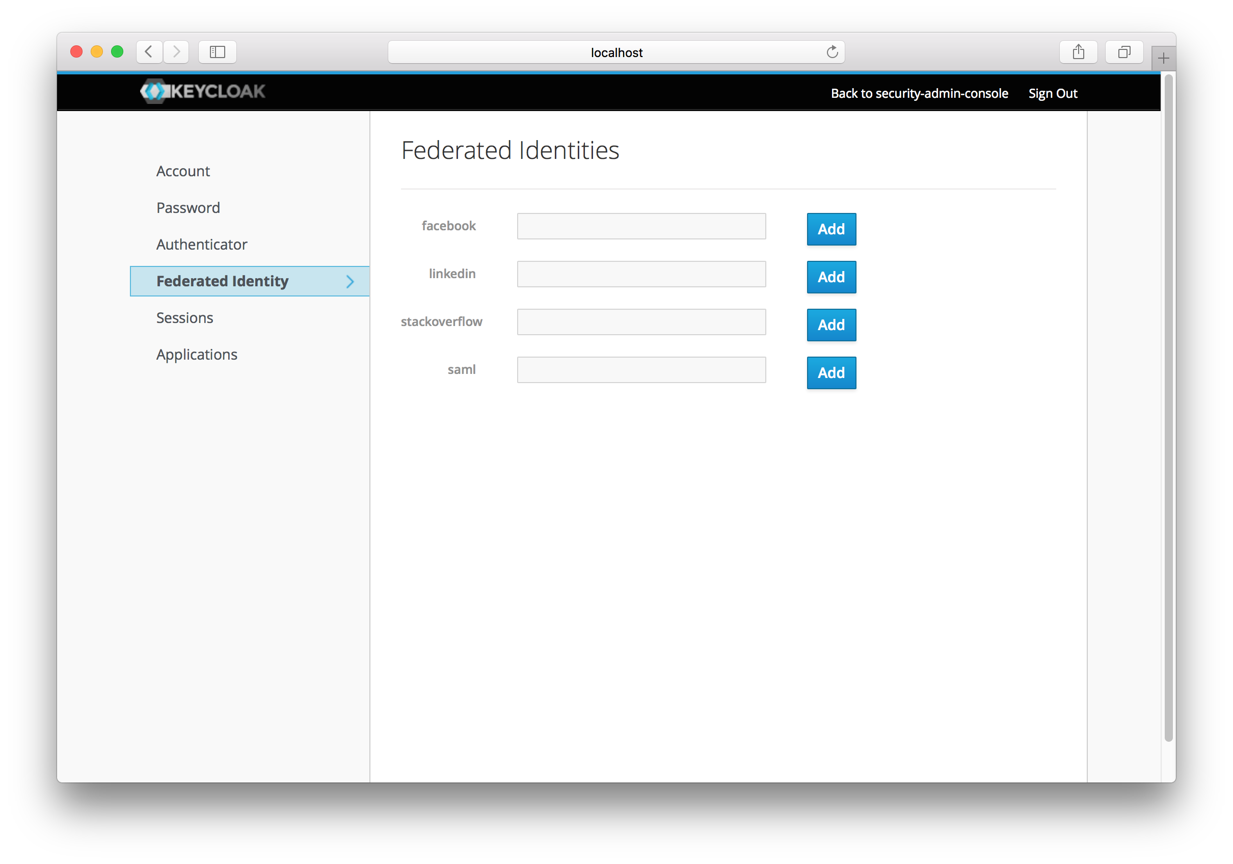Screen dimensions: 1233x864
Task: Add the linkedin identity
Action: tap(831, 277)
